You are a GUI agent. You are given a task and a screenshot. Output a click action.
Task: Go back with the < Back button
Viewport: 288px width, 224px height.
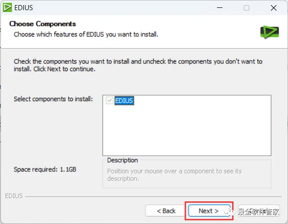coord(166,211)
